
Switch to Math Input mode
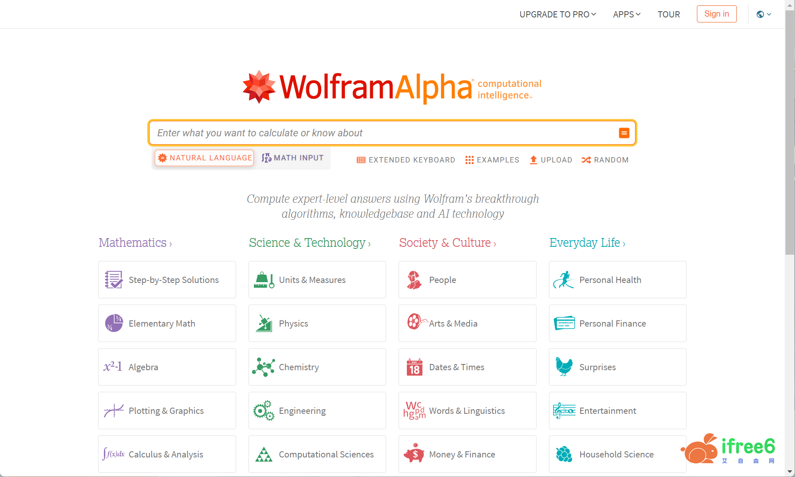(x=293, y=158)
